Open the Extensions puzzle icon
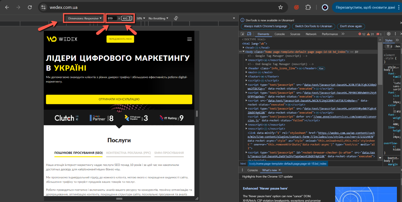 pos(308,7)
